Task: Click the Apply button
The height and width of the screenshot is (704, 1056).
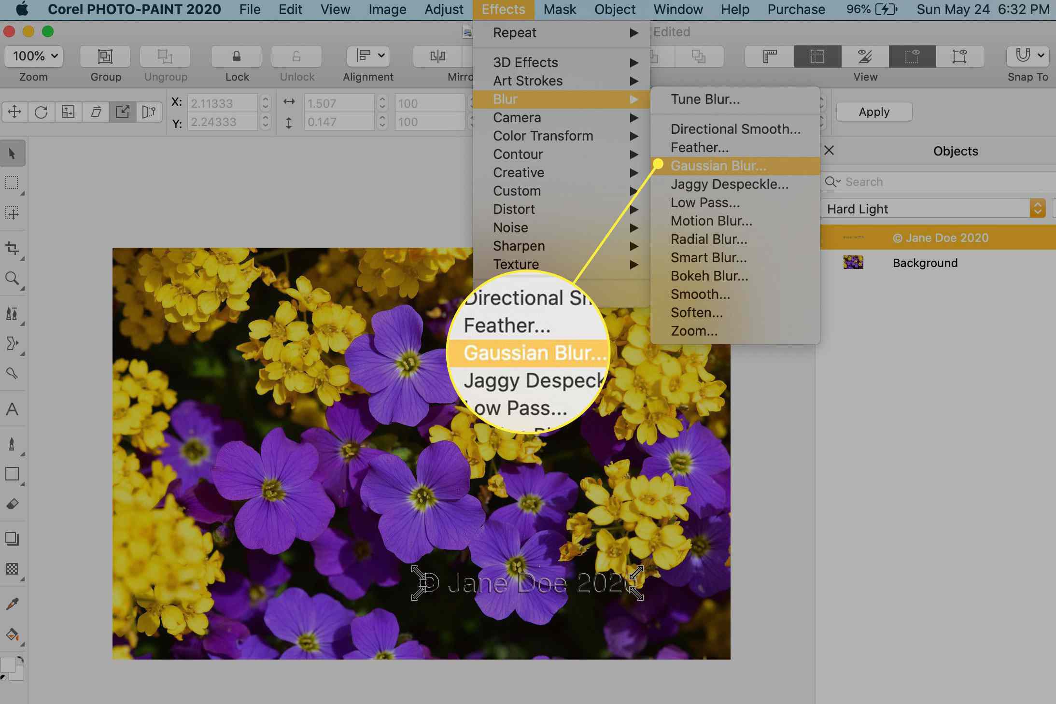Action: (874, 112)
